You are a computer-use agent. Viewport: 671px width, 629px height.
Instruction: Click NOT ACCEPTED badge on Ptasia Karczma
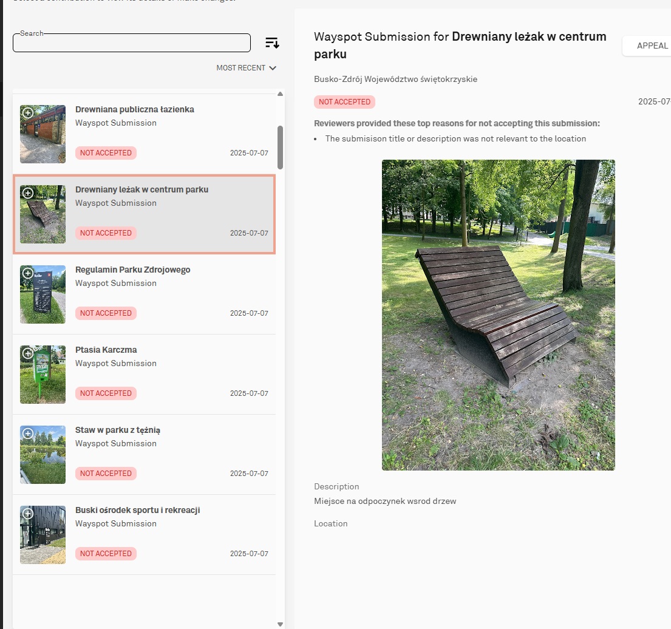[106, 393]
